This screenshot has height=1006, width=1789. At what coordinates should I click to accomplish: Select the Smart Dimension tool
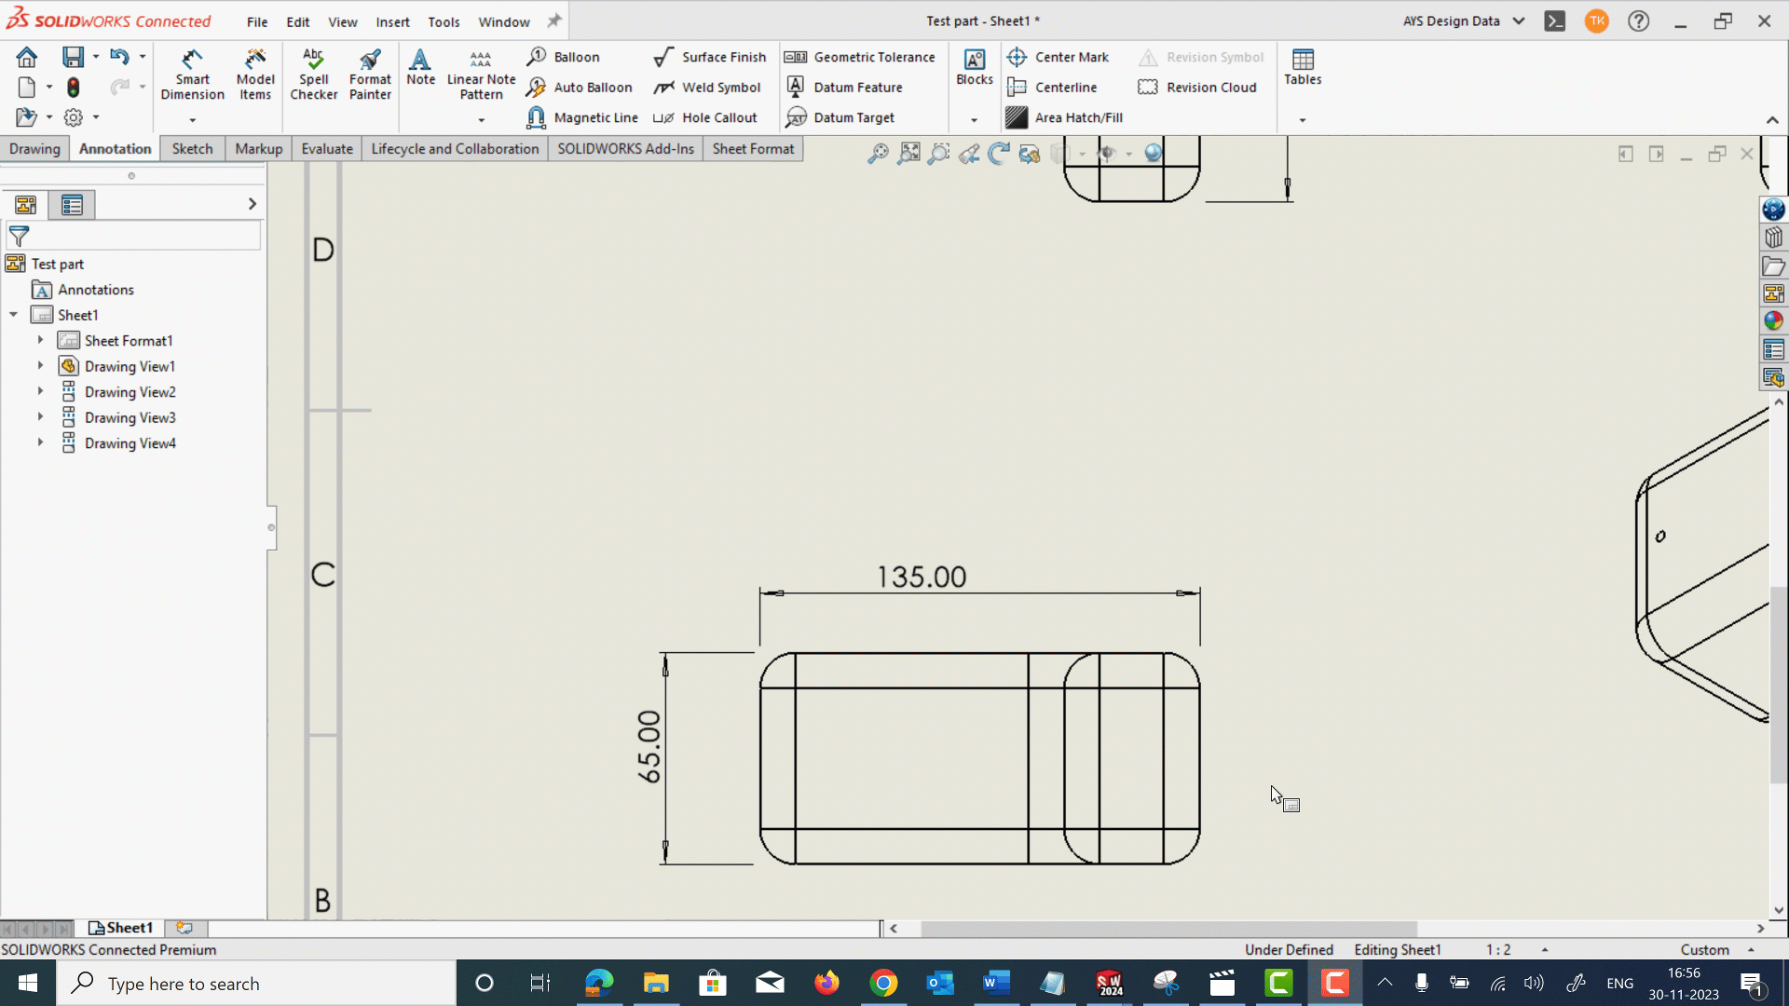coord(192,75)
